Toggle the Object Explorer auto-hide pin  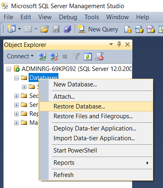[x=119, y=44]
